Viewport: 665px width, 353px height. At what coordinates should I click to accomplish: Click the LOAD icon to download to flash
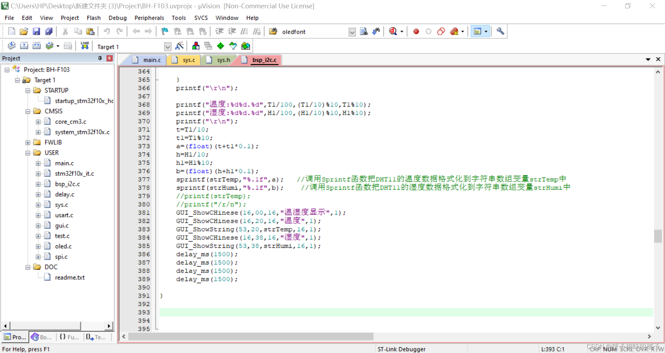[x=85, y=45]
